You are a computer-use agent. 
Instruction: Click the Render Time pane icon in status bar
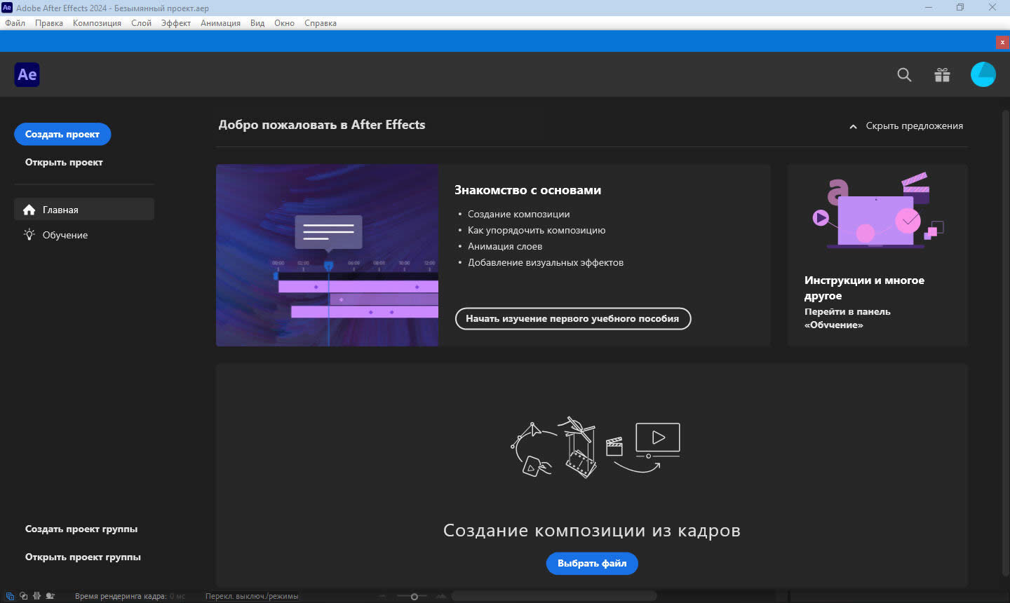(x=50, y=596)
